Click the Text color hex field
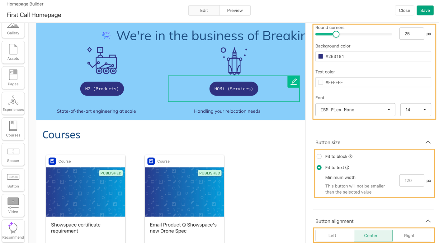The height and width of the screenshot is (243, 439). [x=373, y=82]
